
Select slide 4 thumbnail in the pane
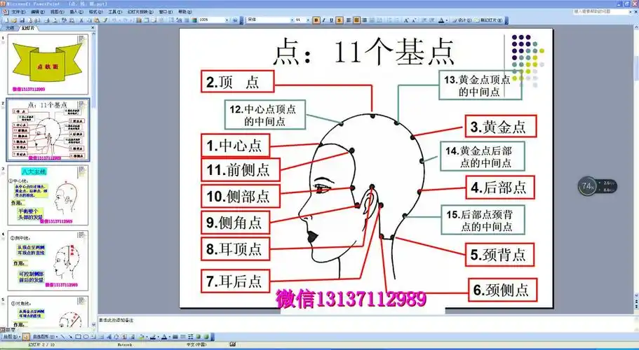48,260
